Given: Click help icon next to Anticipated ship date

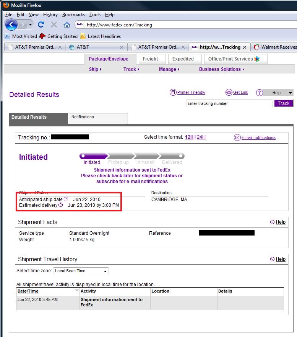Looking at the screenshot, I should click(x=66, y=199).
